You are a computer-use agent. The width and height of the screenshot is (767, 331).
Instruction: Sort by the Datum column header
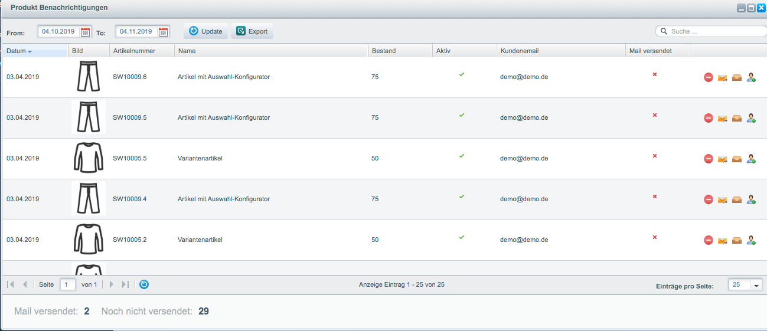click(x=35, y=51)
